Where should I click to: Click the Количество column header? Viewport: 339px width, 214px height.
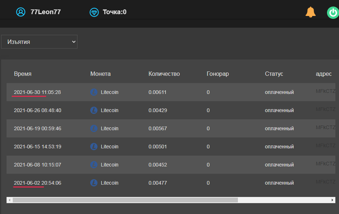click(164, 74)
